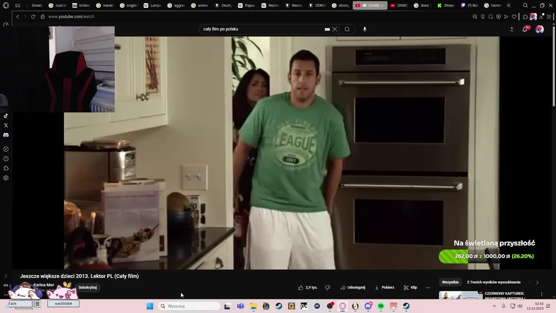Viewport: 556px width, 313px height.
Task: Open the Player icon in the sidebar
Action: tap(6, 149)
